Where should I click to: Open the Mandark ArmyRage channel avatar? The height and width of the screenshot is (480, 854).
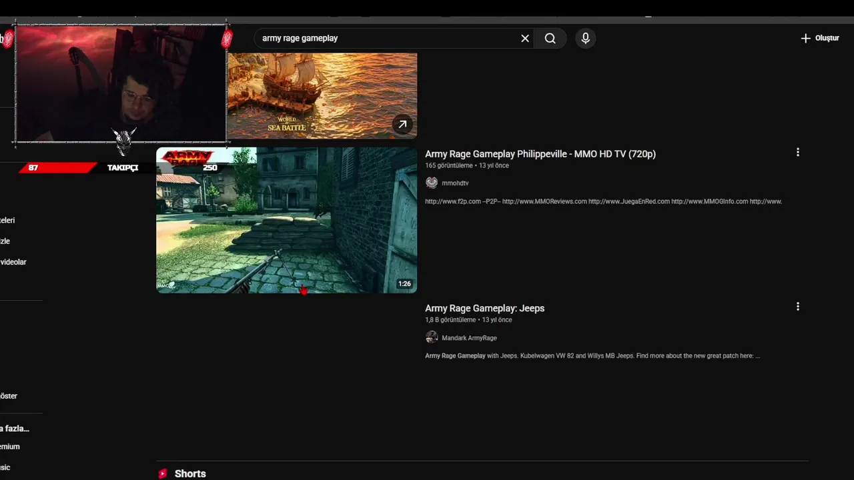coord(432,337)
